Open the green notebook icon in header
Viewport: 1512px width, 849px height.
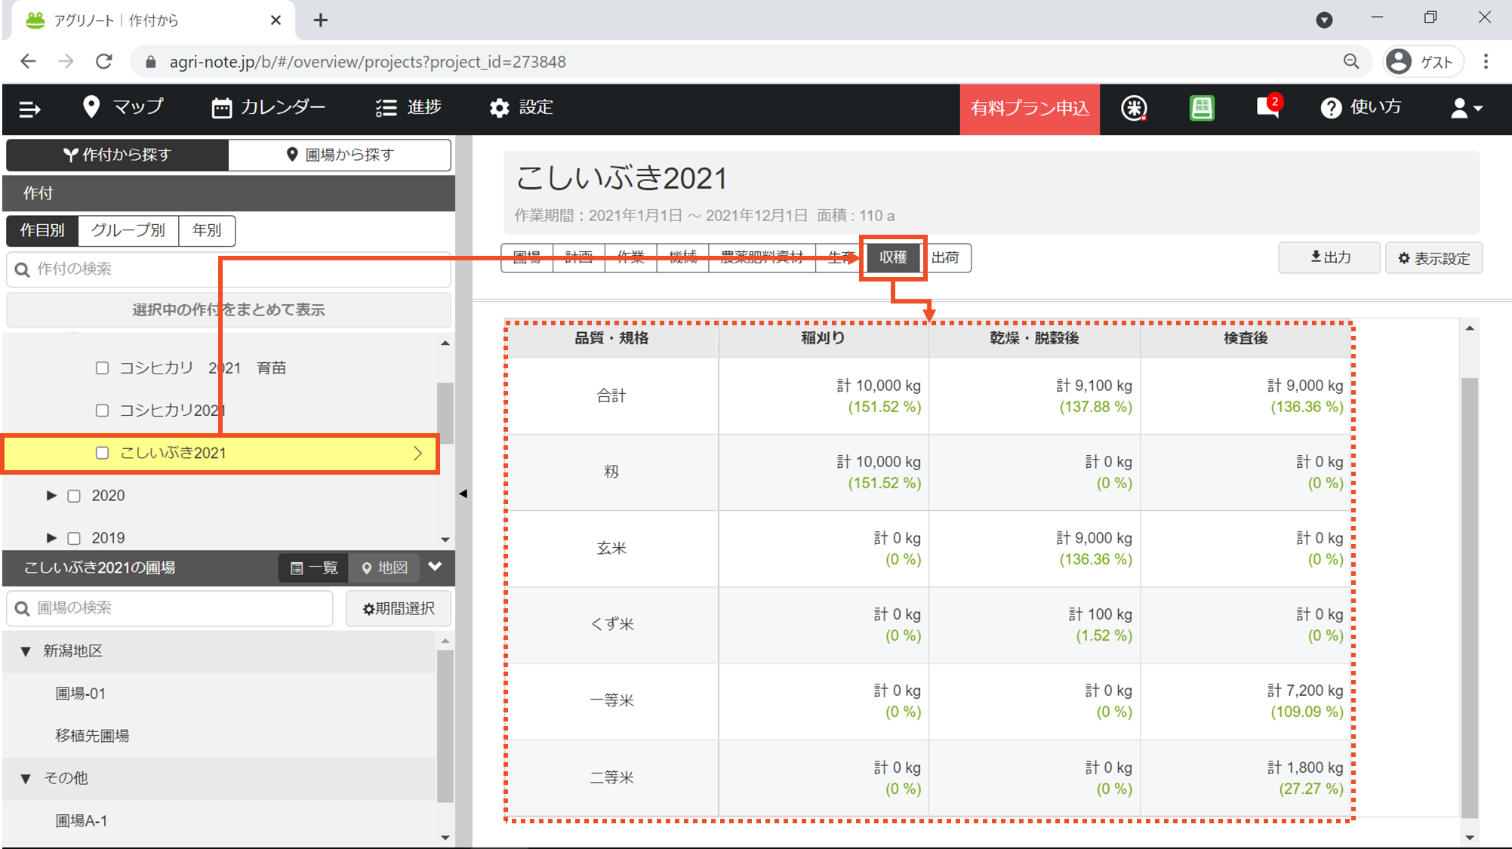click(1202, 108)
